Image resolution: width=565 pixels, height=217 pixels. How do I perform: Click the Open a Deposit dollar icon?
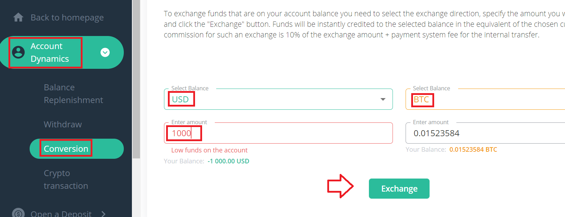(x=18, y=214)
